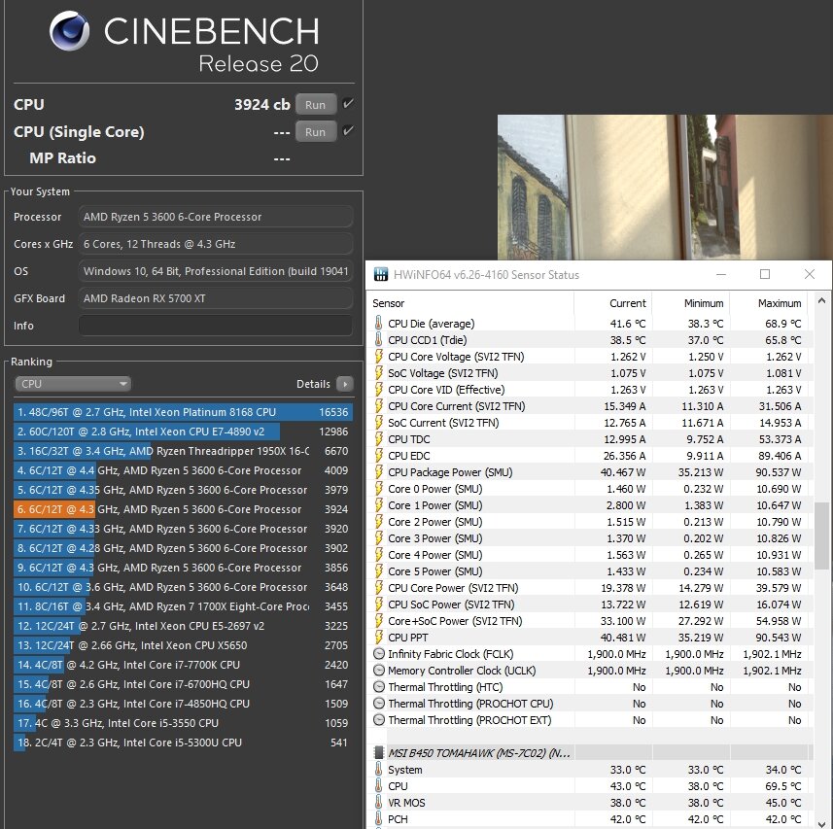Select ranking entry Intel Xeon CPU E7-4890 v2
The height and width of the screenshot is (829, 833).
(183, 432)
